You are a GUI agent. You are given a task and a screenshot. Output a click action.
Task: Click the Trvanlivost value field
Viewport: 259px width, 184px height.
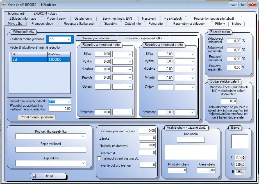point(147,153)
